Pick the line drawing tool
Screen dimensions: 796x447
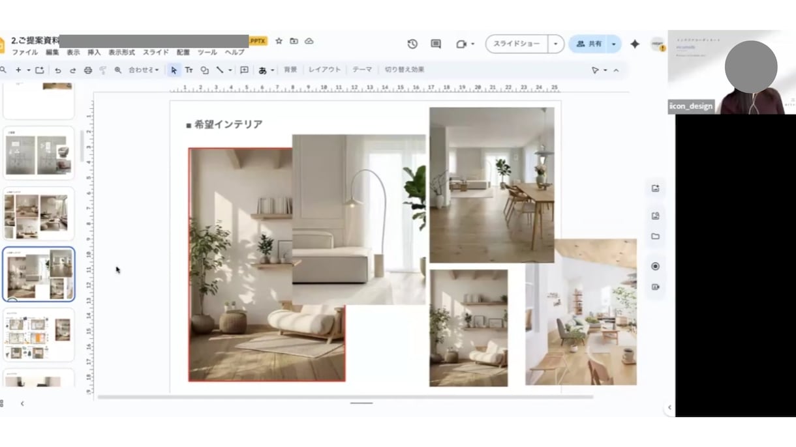[x=220, y=70]
